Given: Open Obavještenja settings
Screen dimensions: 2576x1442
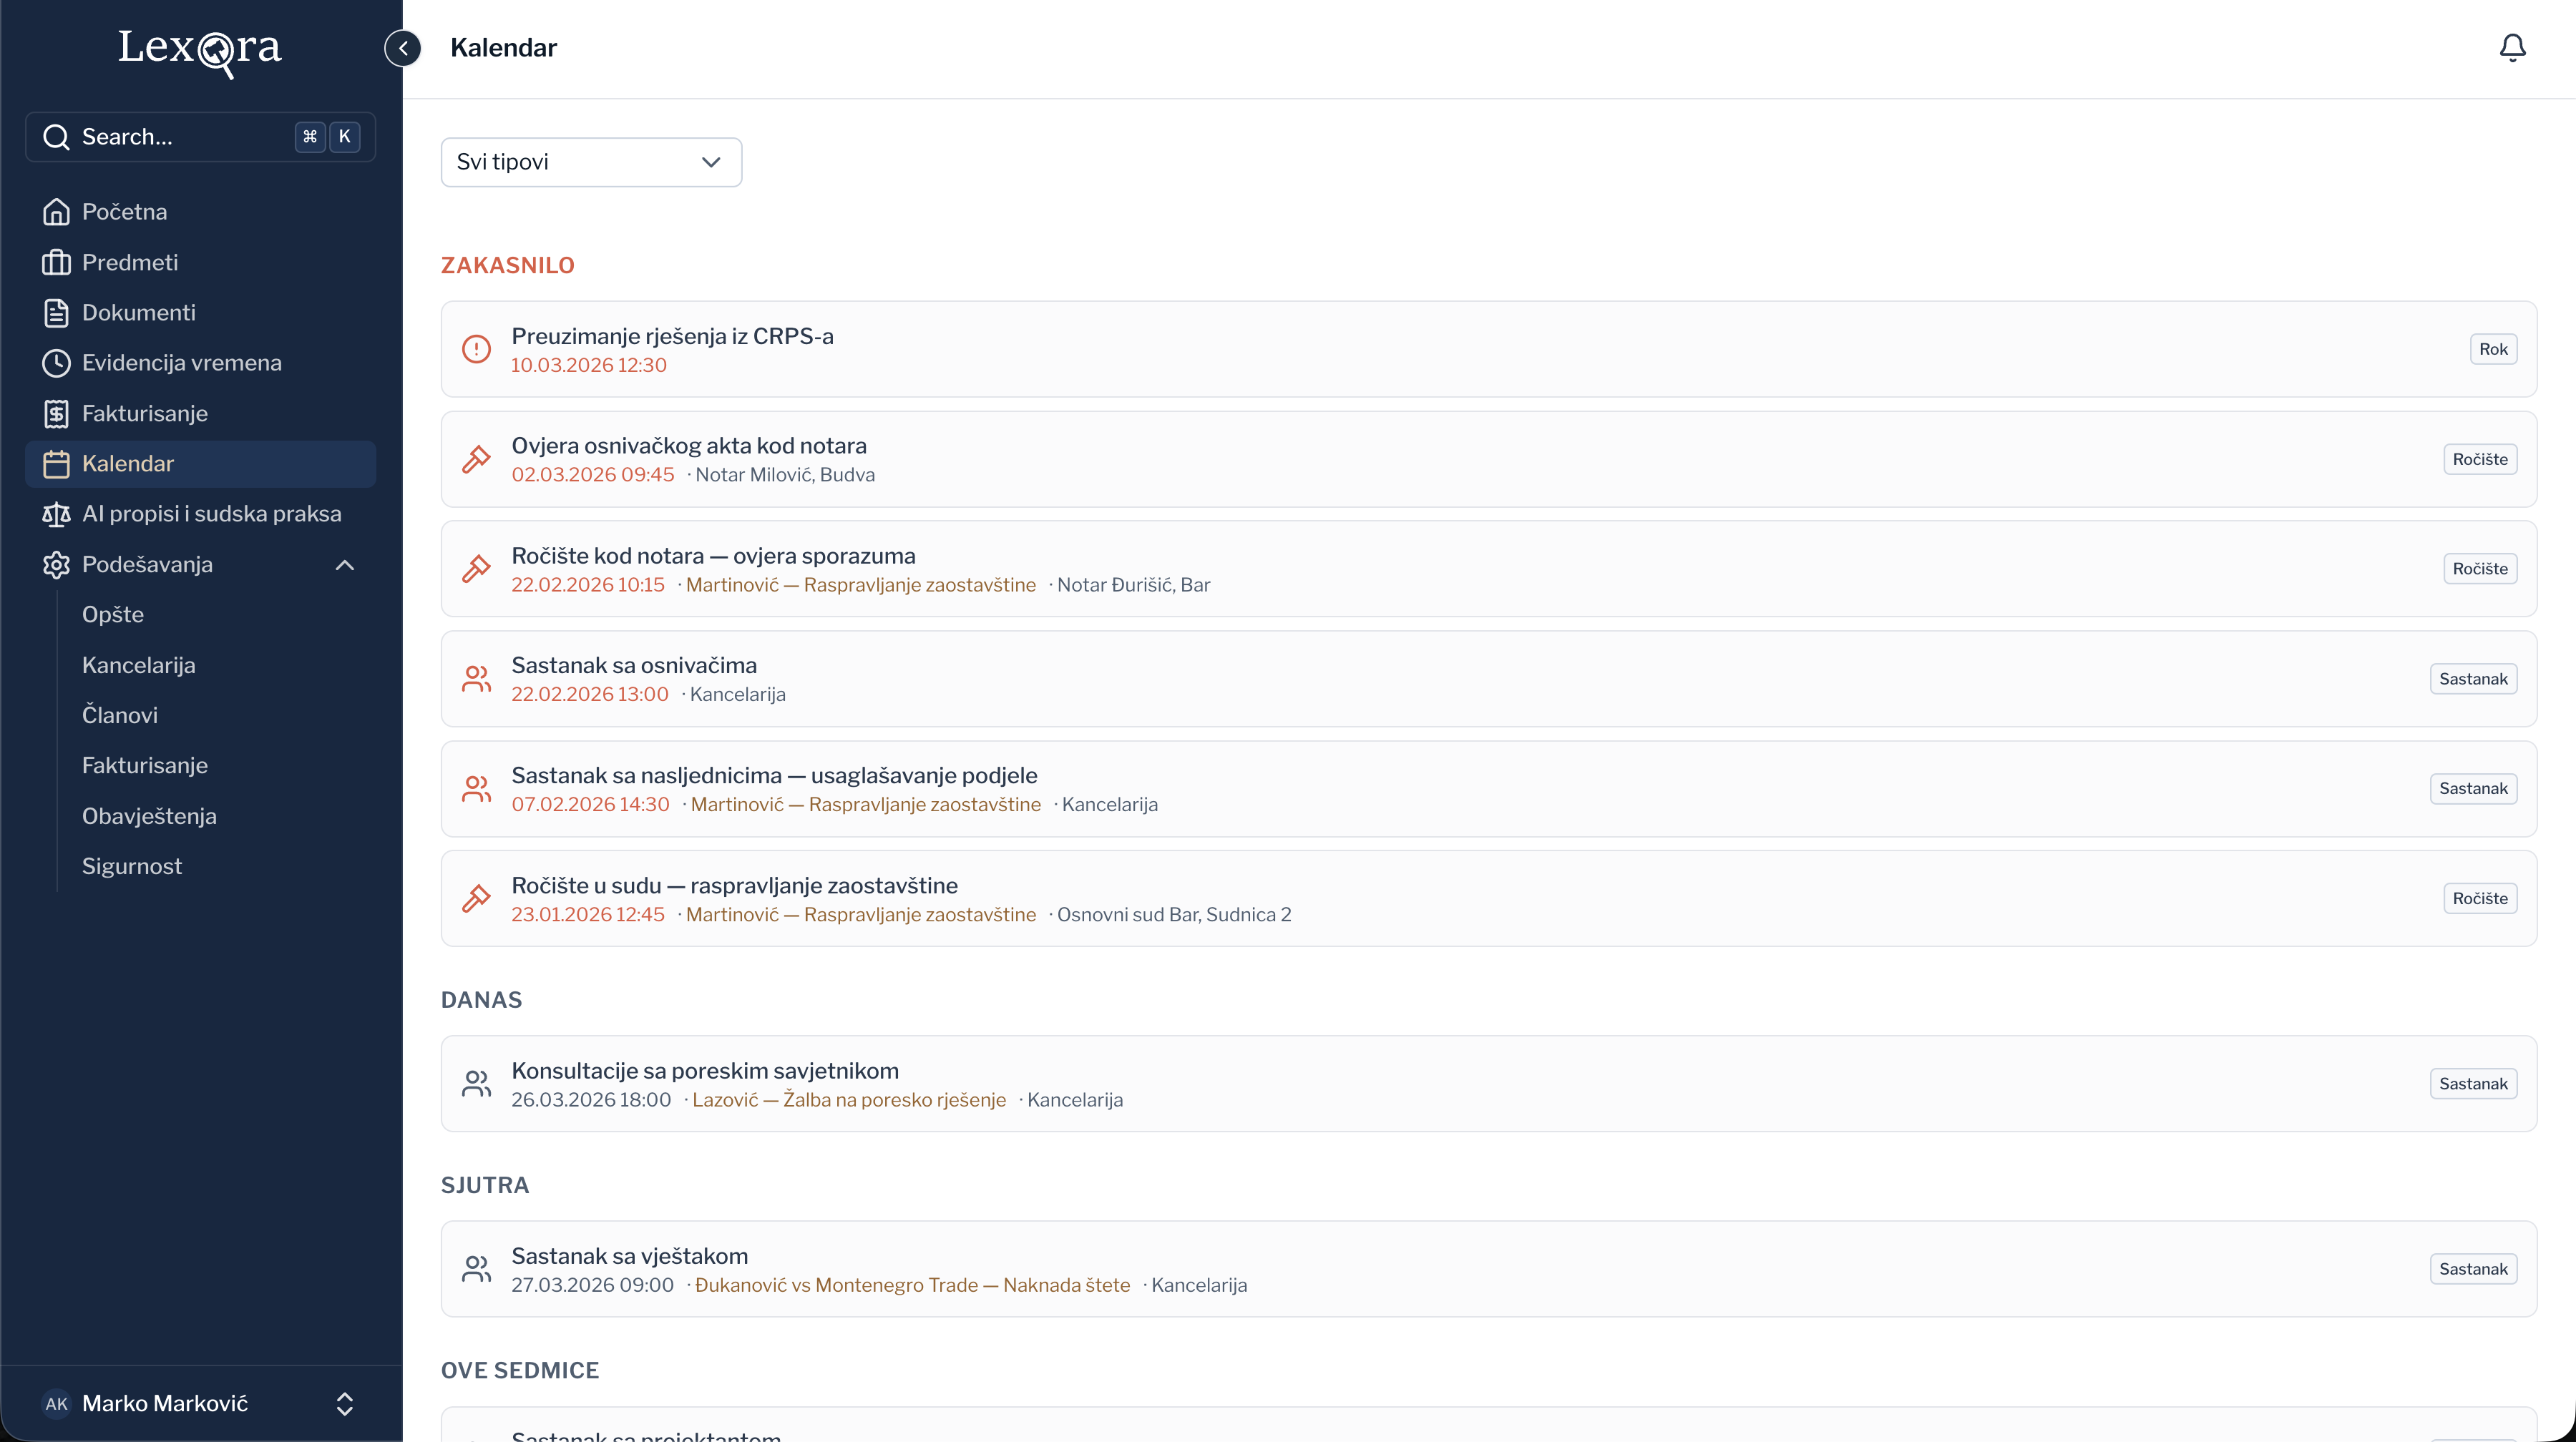Looking at the screenshot, I should 149,815.
